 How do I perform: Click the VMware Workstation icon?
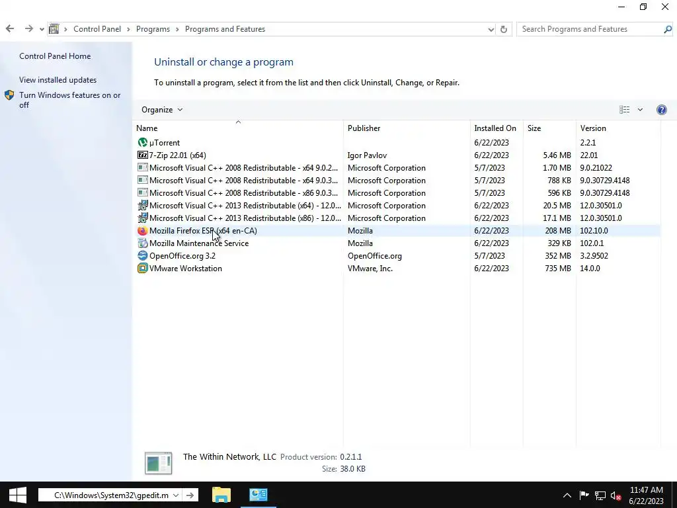[143, 269]
